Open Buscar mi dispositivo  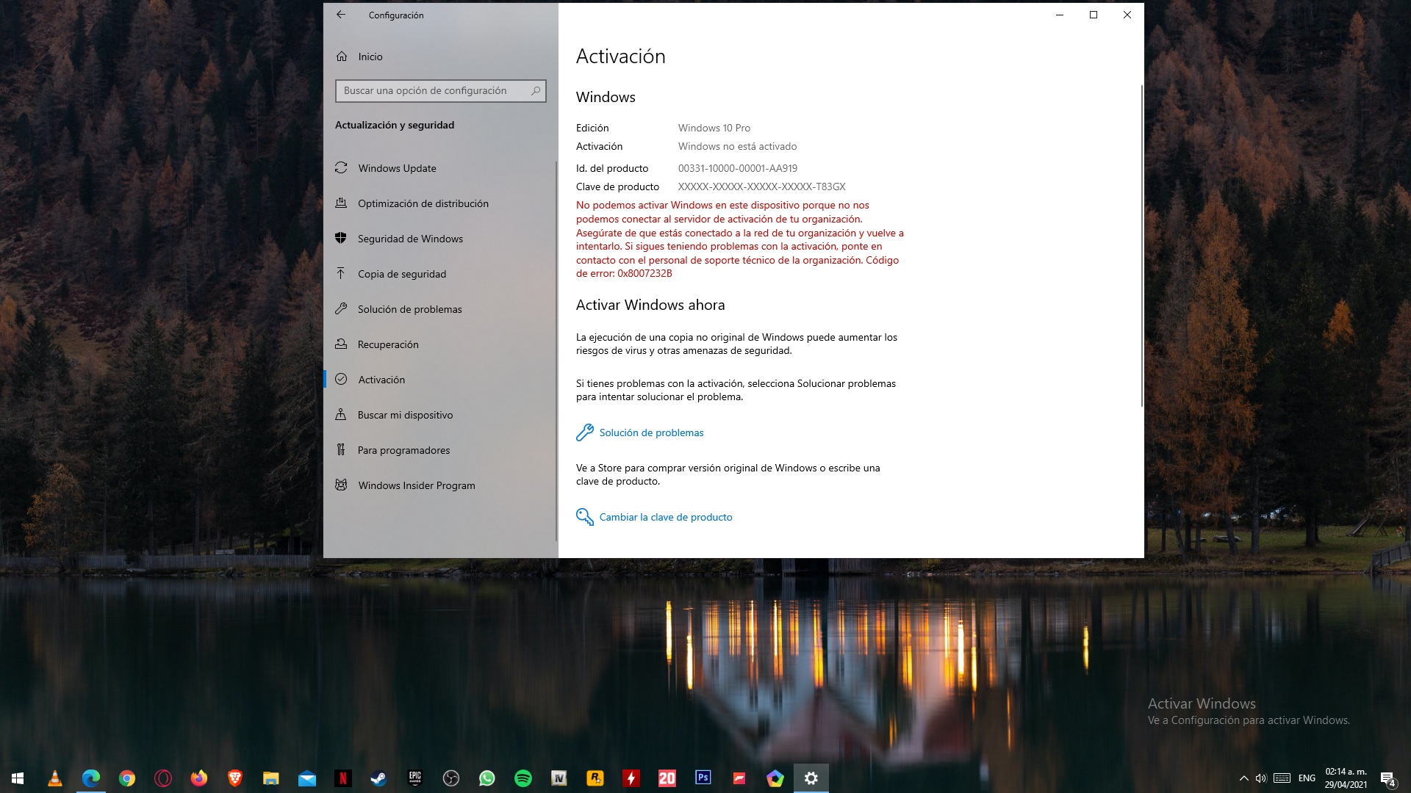click(x=441, y=415)
